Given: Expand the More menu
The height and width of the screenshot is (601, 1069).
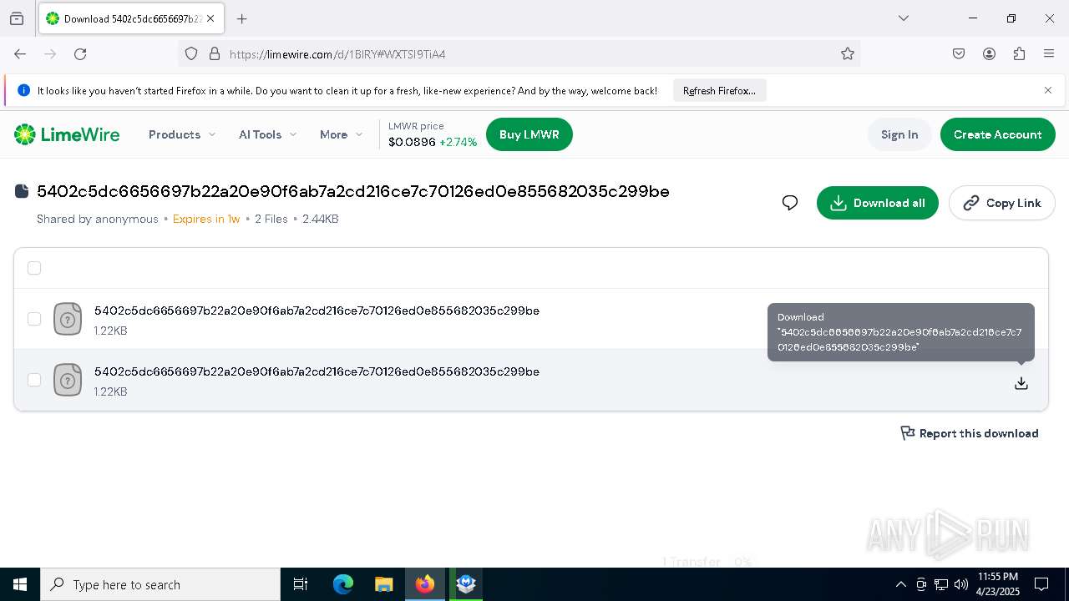Looking at the screenshot, I should click(x=341, y=134).
